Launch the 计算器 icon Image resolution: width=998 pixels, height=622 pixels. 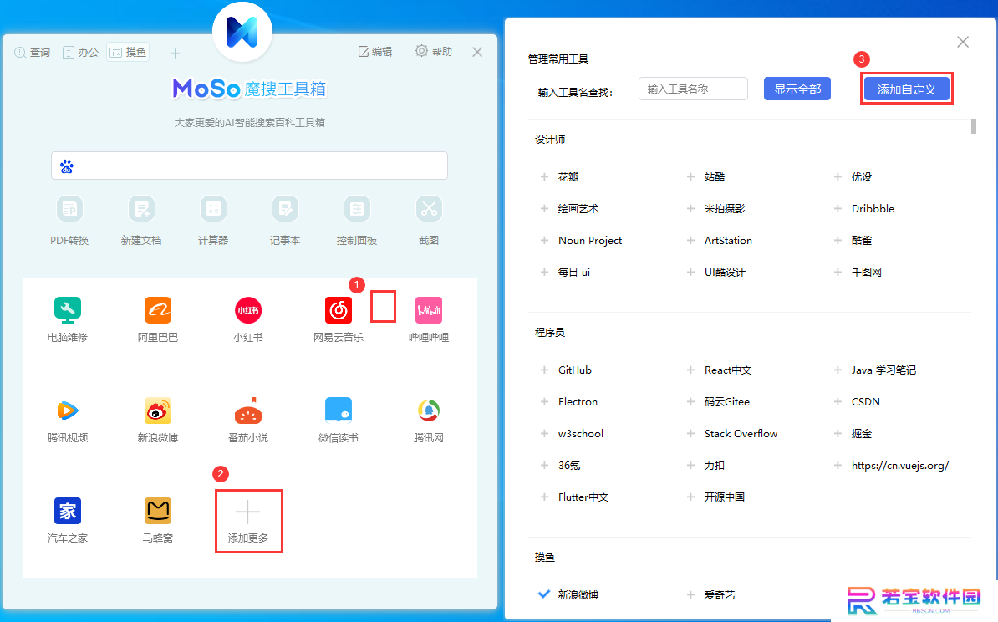tap(213, 209)
